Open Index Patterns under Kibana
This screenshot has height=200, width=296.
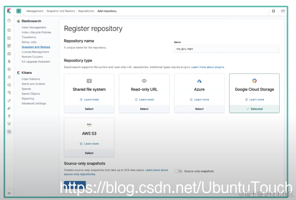31,79
